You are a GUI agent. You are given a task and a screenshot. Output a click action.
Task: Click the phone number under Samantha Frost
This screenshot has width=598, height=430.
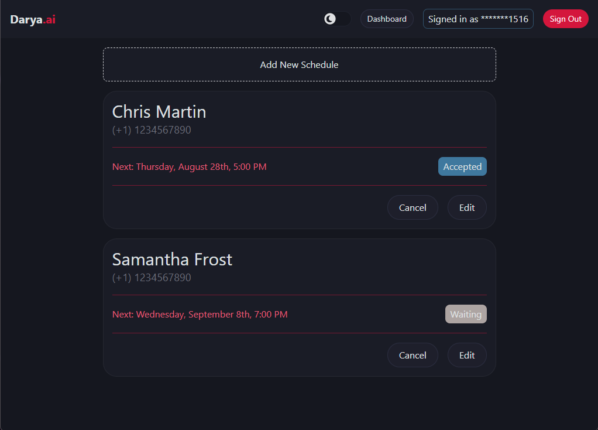[x=152, y=278]
